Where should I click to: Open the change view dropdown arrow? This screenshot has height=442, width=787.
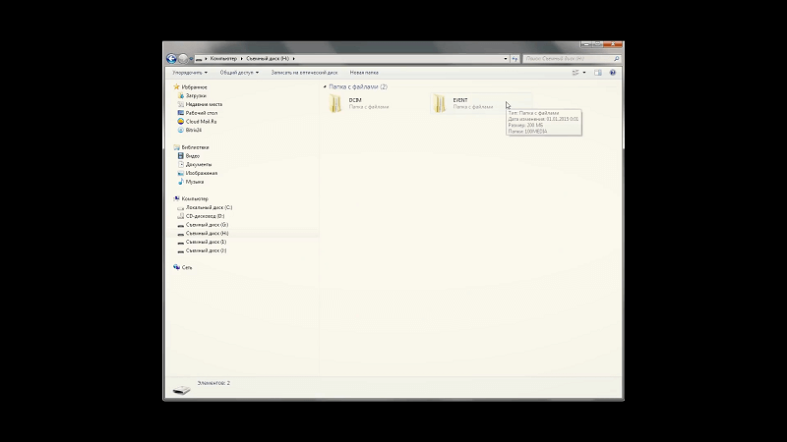(584, 73)
